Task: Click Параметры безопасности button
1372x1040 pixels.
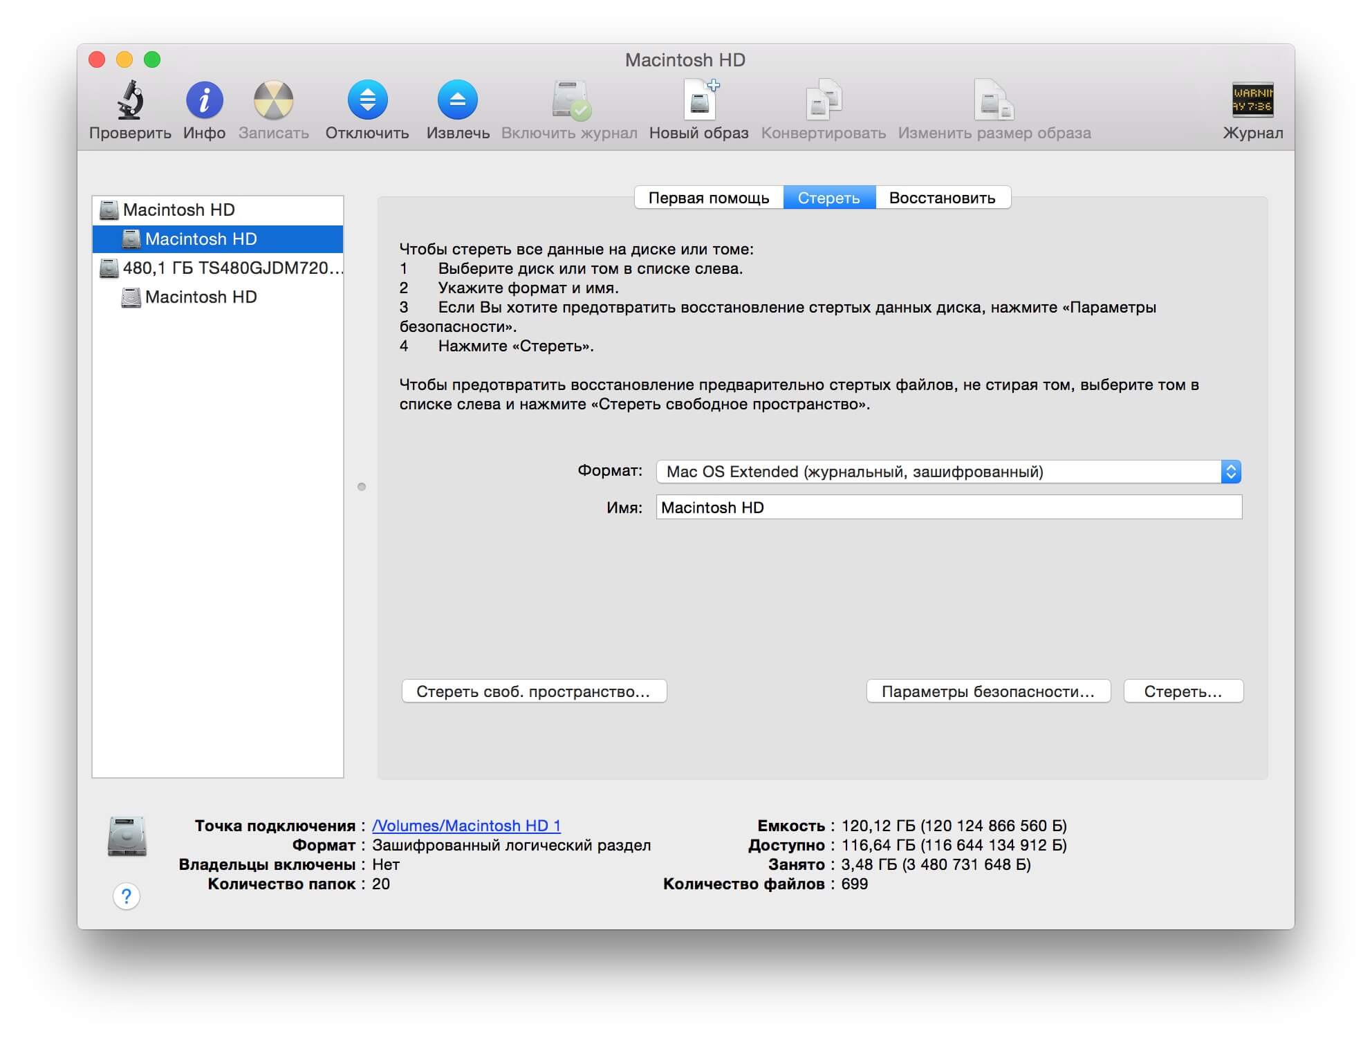Action: (x=988, y=691)
